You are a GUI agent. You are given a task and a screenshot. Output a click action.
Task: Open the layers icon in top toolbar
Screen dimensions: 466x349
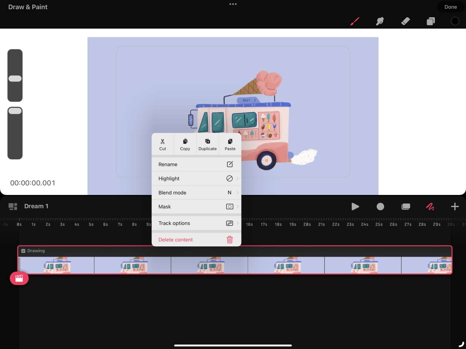coord(430,21)
